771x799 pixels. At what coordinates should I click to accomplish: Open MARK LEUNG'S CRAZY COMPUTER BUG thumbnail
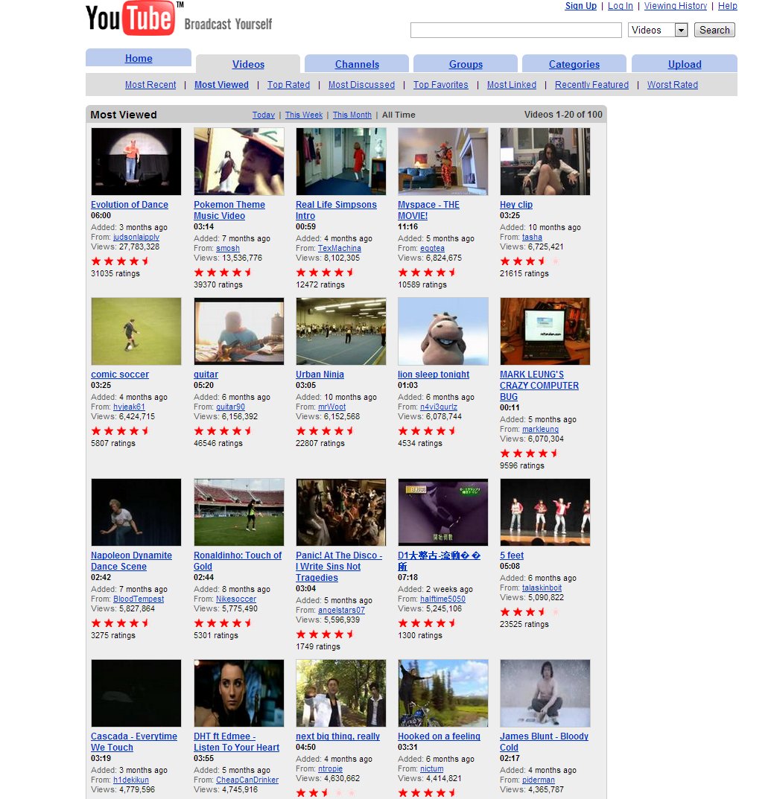tap(545, 331)
